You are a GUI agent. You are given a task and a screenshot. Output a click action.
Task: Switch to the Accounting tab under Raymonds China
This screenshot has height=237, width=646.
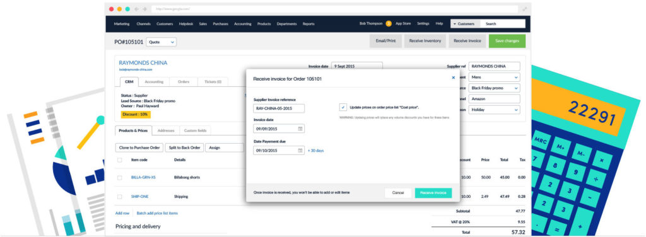[154, 82]
